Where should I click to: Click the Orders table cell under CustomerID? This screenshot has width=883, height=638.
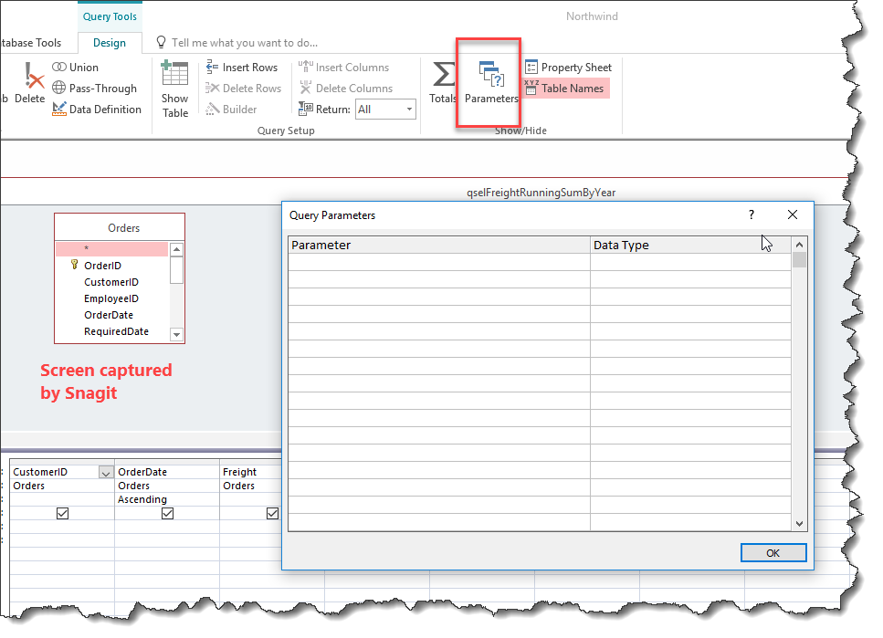(62, 486)
